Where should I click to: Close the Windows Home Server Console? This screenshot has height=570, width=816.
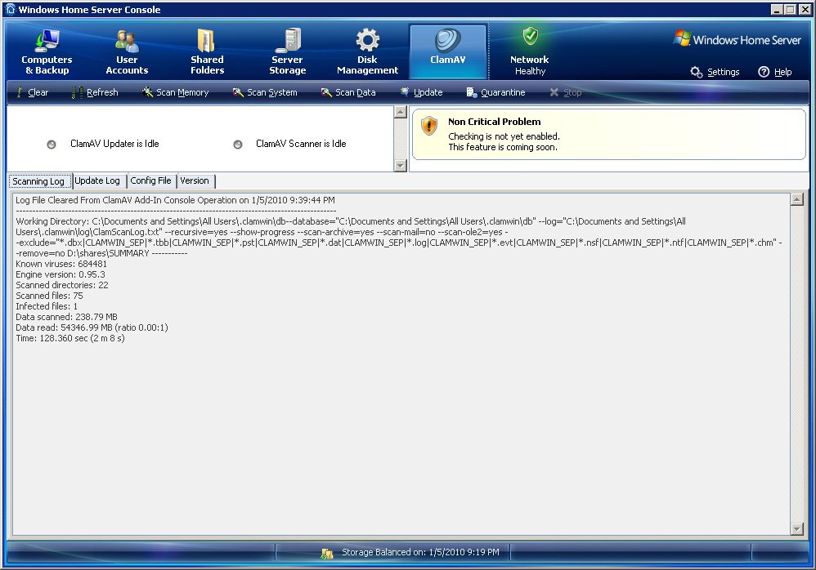805,9
